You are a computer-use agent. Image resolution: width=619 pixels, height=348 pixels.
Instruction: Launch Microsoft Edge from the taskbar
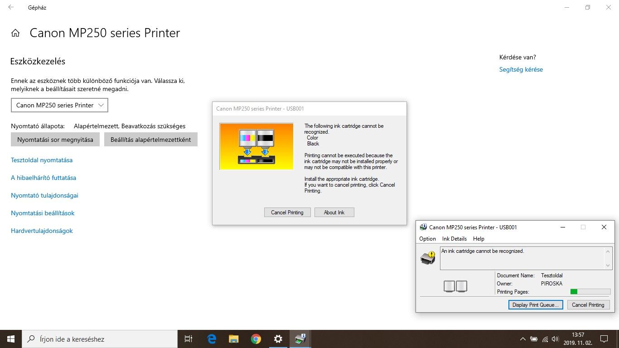(x=212, y=339)
